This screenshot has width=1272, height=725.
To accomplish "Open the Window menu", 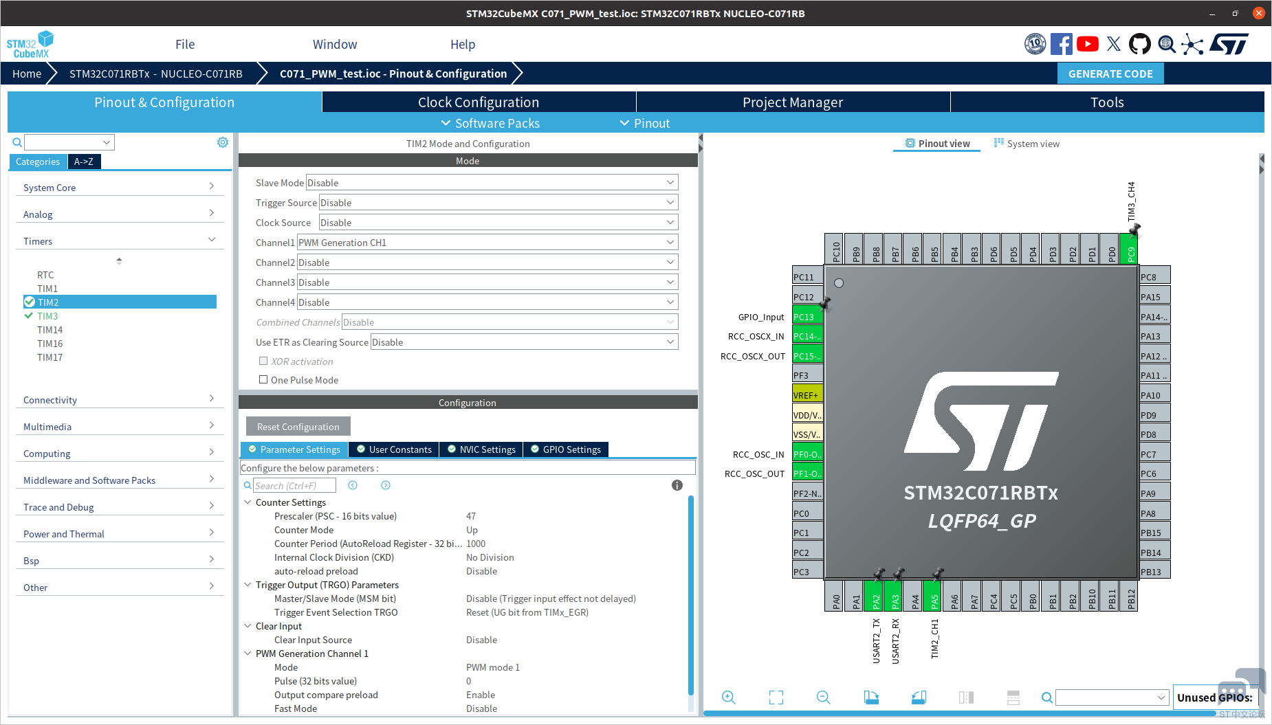I will tap(335, 44).
